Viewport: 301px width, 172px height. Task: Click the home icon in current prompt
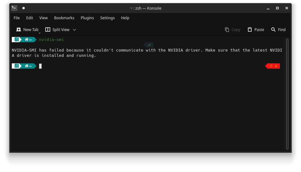point(26,66)
